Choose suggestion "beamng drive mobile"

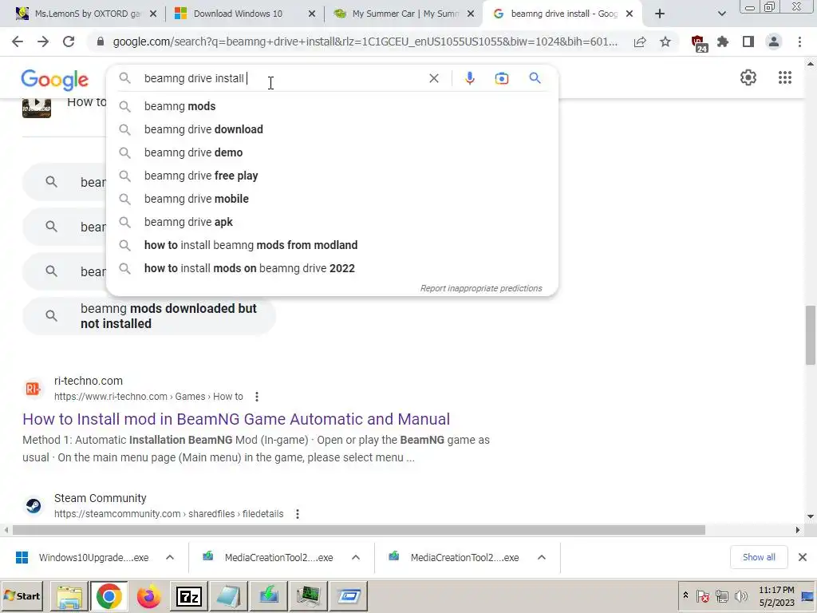coord(332,199)
